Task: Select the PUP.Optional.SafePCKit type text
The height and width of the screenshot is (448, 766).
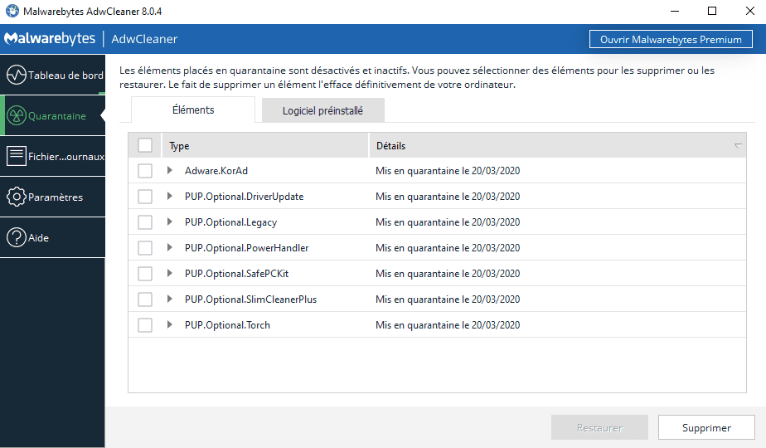Action: point(236,274)
